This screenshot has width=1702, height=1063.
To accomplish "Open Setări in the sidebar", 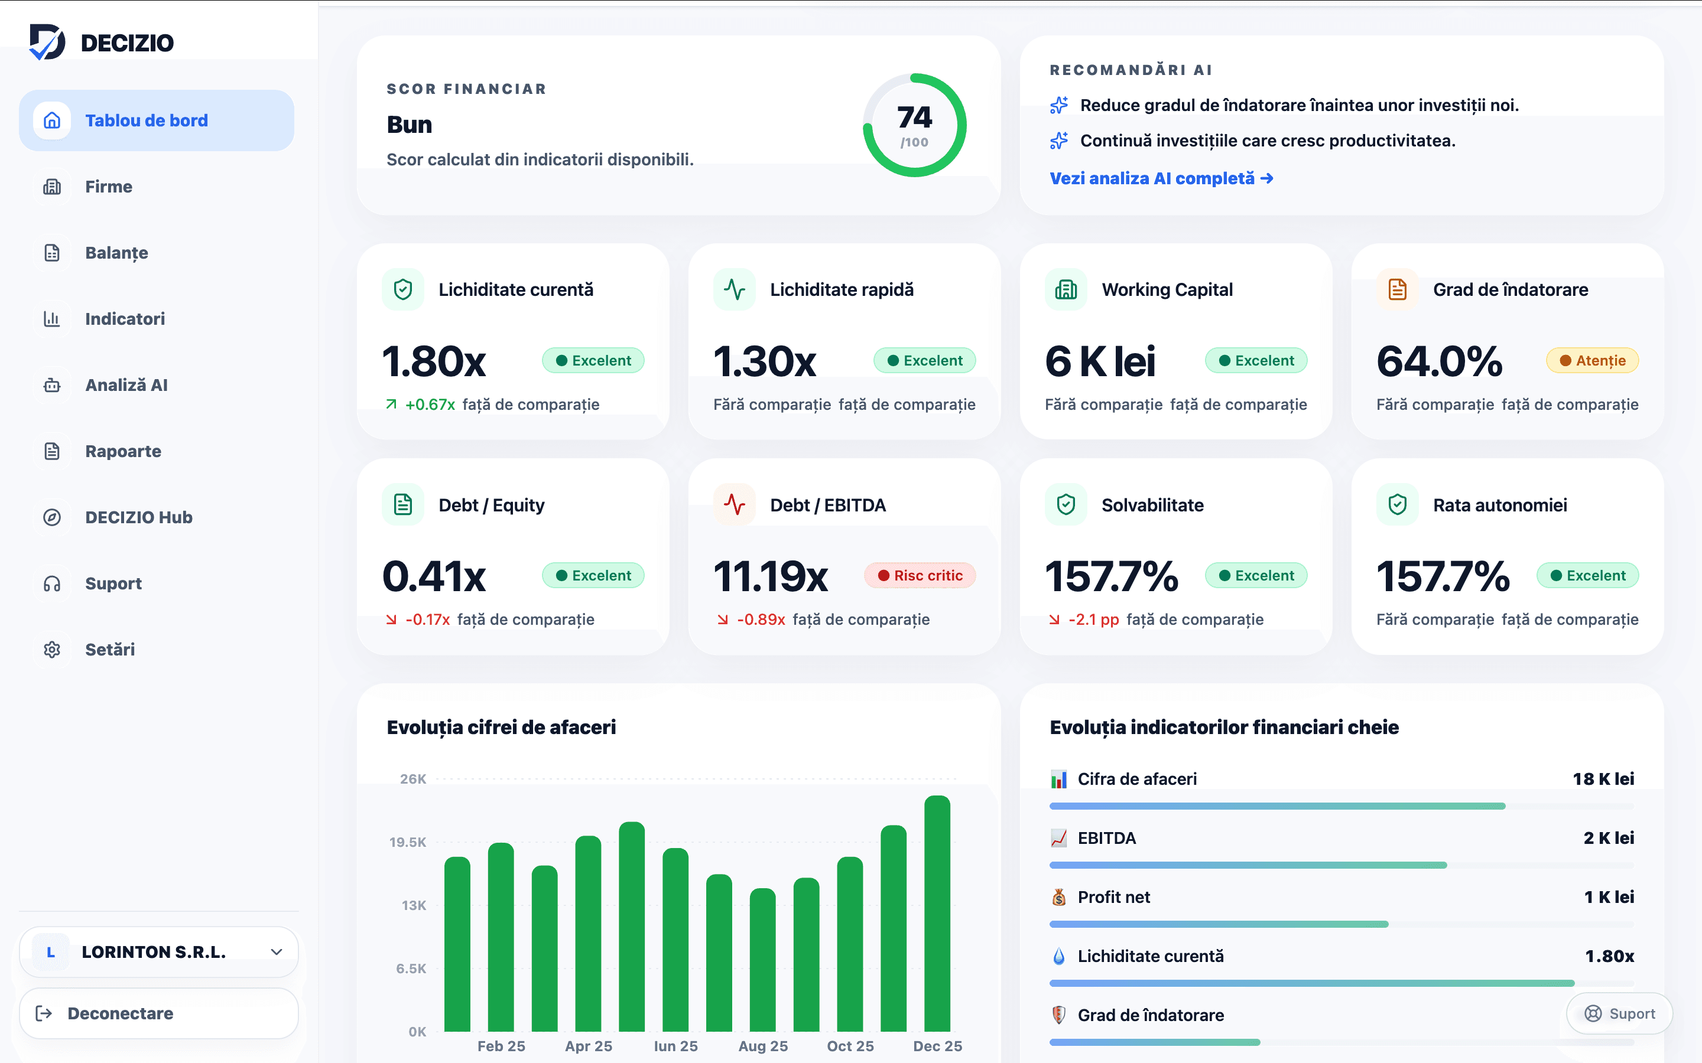I will point(156,650).
